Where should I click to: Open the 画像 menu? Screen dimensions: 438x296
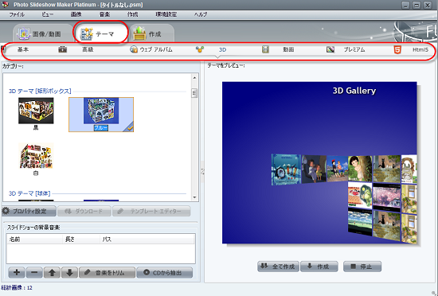76,14
